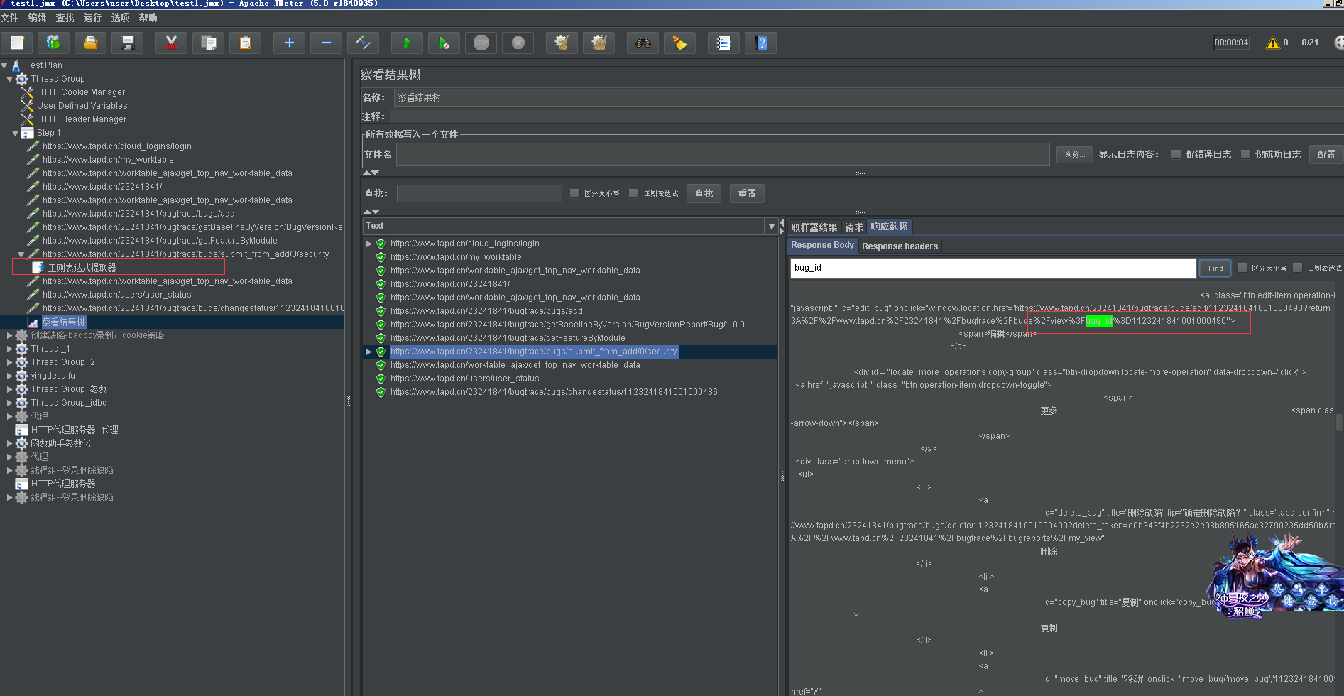
Task: Click the Clear results broom icon
Action: [562, 43]
